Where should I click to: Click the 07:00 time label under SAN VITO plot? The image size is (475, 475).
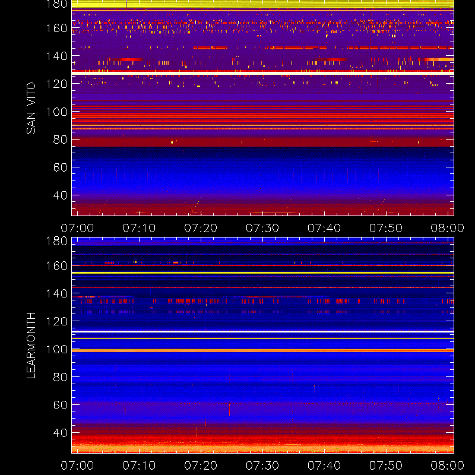click(77, 228)
